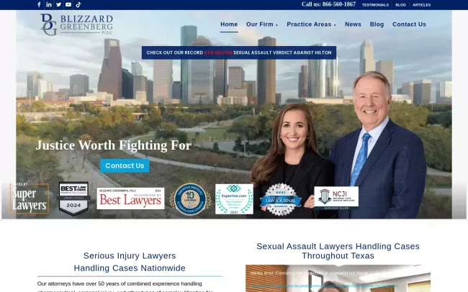This screenshot has height=292, width=468.
Task: Open the Blog main navigation item
Action: click(x=377, y=24)
